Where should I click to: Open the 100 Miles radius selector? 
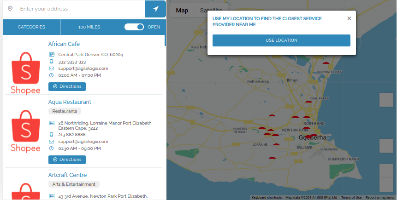pos(89,27)
